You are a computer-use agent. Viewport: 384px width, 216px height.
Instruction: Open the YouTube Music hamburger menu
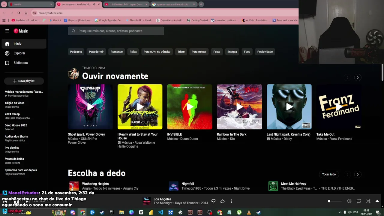tap(7, 31)
